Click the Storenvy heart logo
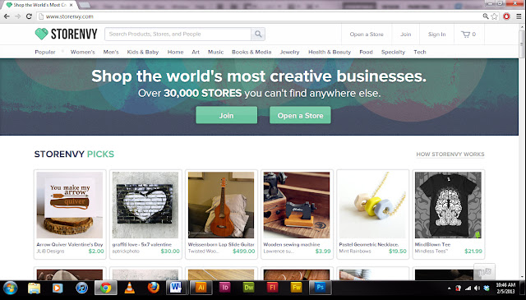Image resolution: width=526 pixels, height=300 pixels. coord(42,34)
